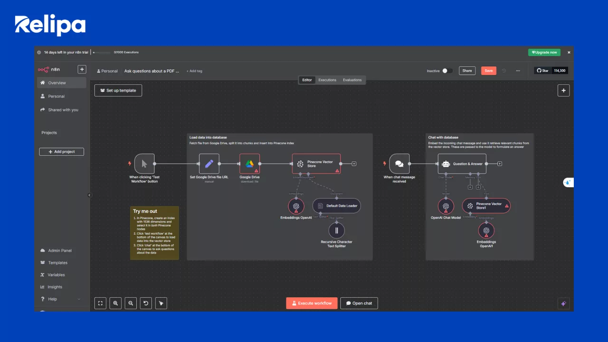
Task: Click the plus connector after Pinecone Vector Store
Action: tap(354, 163)
